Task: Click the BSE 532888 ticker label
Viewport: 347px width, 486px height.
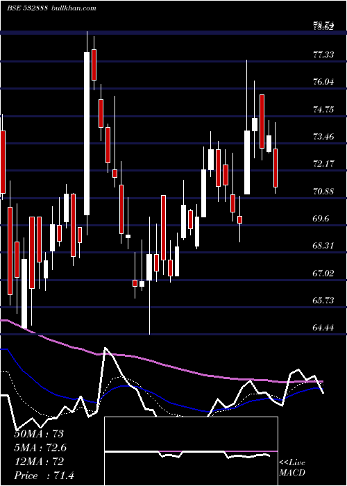Action: pos(27,8)
